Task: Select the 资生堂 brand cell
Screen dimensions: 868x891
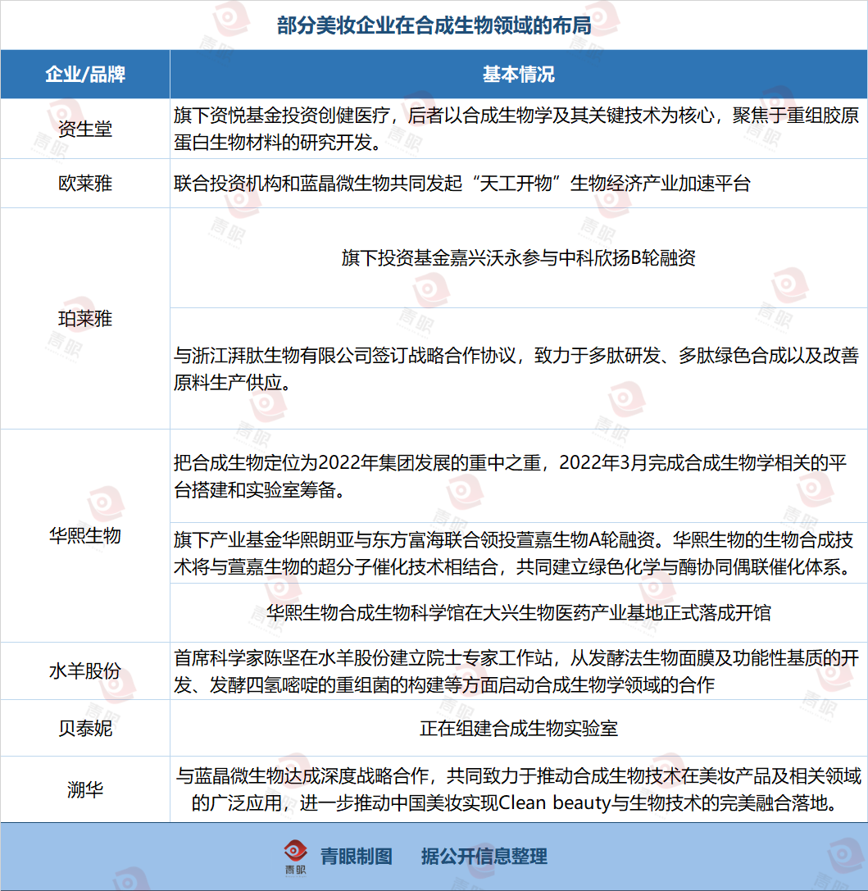Action: coord(85,129)
